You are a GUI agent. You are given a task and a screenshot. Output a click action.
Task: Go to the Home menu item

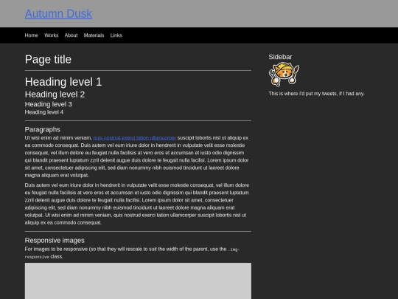[32, 35]
